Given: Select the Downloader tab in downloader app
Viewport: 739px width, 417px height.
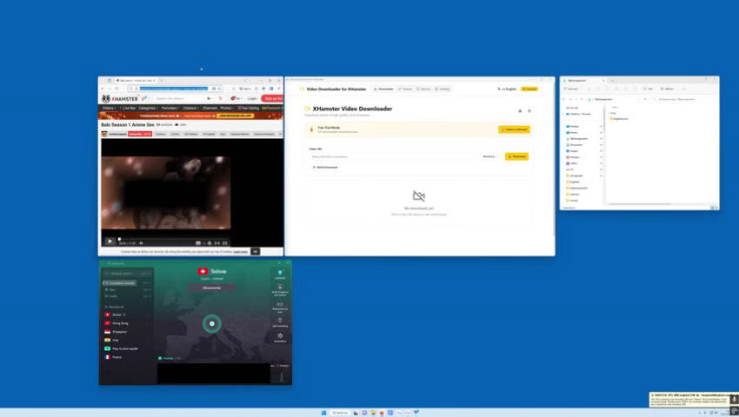Looking at the screenshot, I should tap(383, 89).
